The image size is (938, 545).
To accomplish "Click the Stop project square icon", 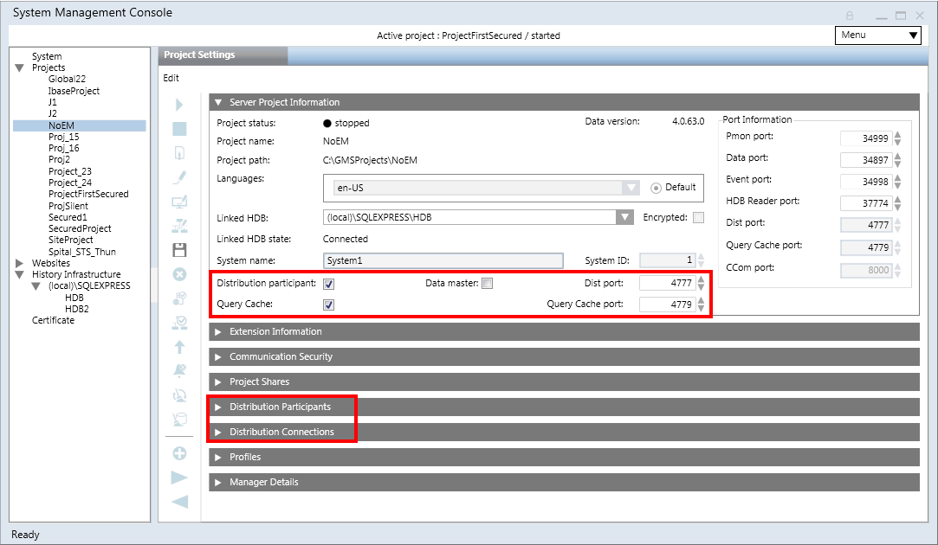I will tap(180, 129).
